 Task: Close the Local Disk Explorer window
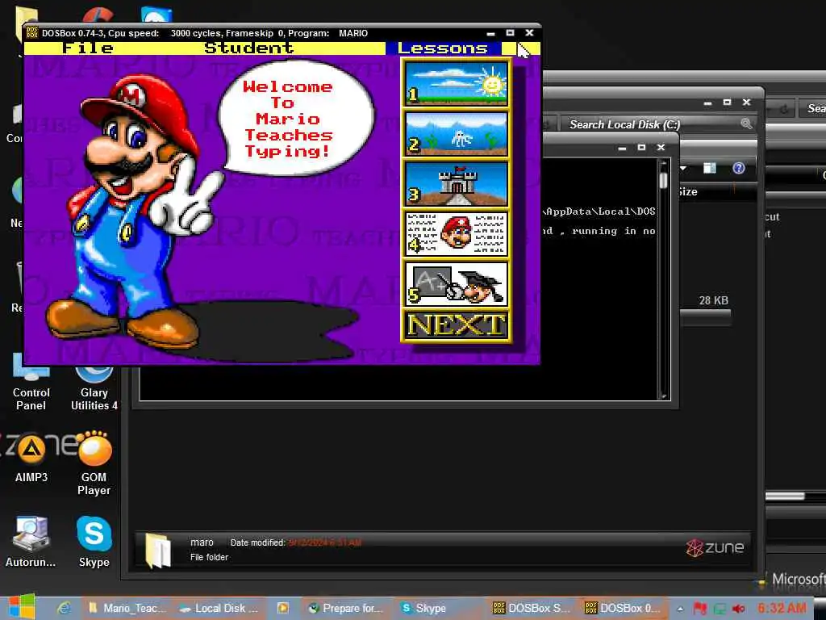(x=746, y=103)
